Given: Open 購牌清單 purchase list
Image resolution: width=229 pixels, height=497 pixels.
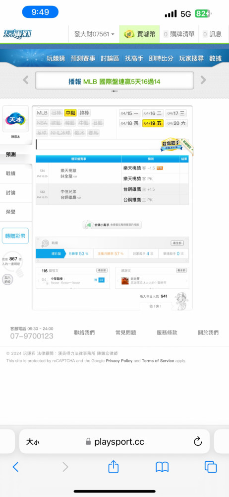Looking at the screenshot, I should point(179,34).
